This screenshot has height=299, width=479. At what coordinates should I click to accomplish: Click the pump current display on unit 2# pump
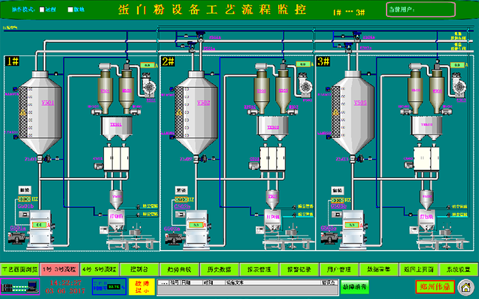point(196,225)
